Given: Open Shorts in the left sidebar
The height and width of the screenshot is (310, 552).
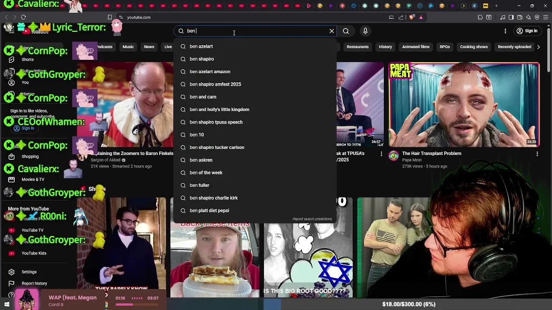Looking at the screenshot, I should click(28, 59).
